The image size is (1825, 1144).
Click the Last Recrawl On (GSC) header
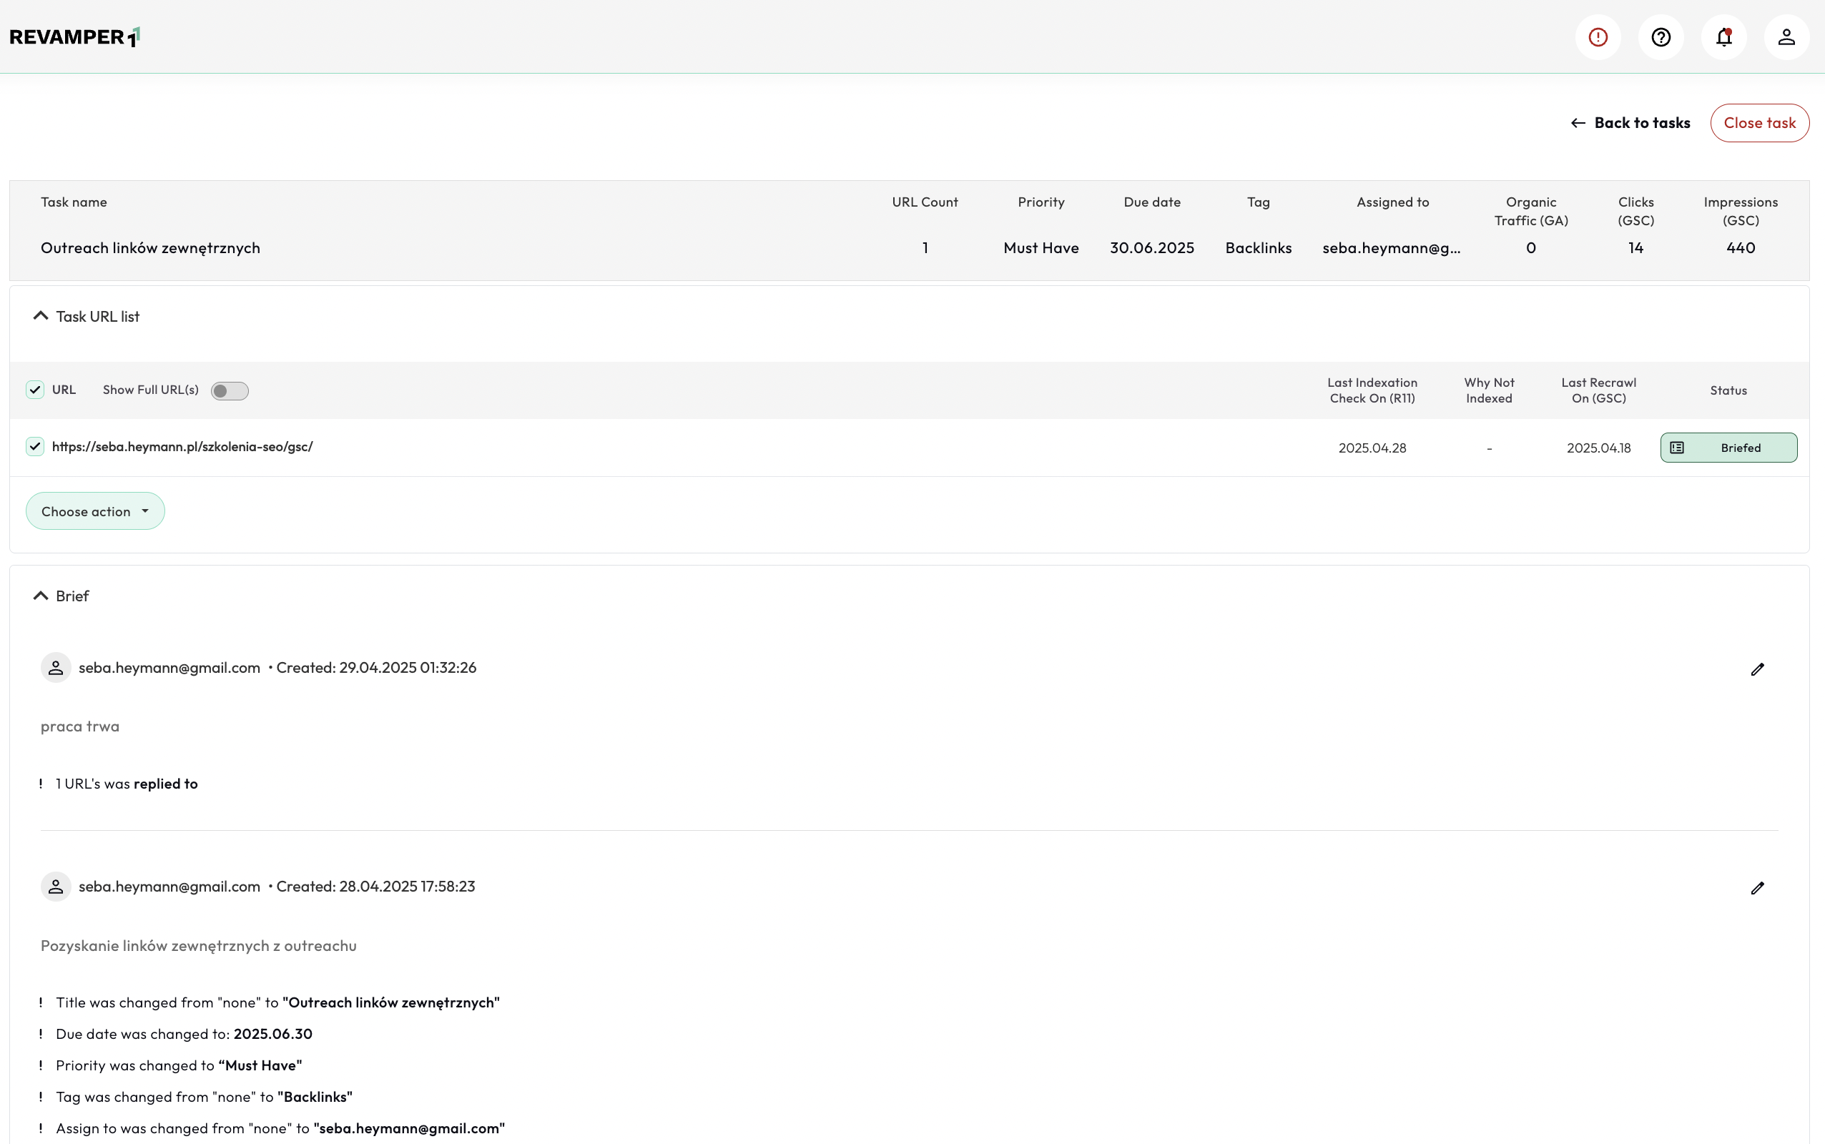[1598, 390]
